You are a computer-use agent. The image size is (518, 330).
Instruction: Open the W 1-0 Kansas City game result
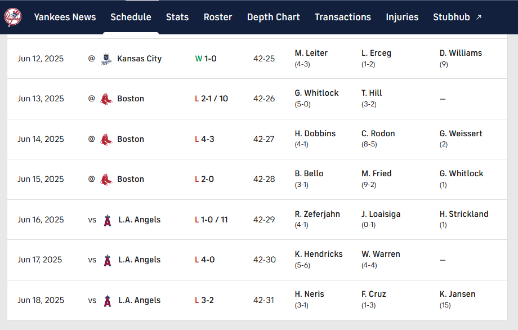pyautogui.click(x=206, y=59)
